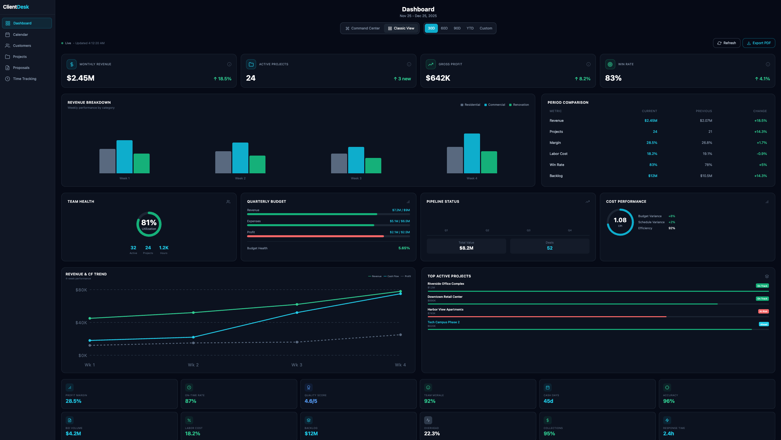
Task: Select the YTD tab
Action: point(470,28)
